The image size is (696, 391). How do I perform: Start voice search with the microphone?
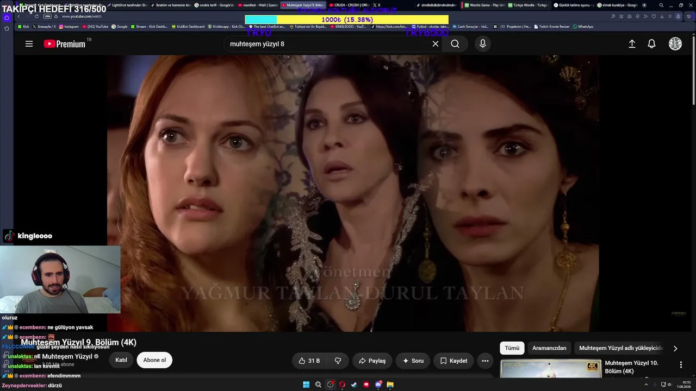pos(483,44)
